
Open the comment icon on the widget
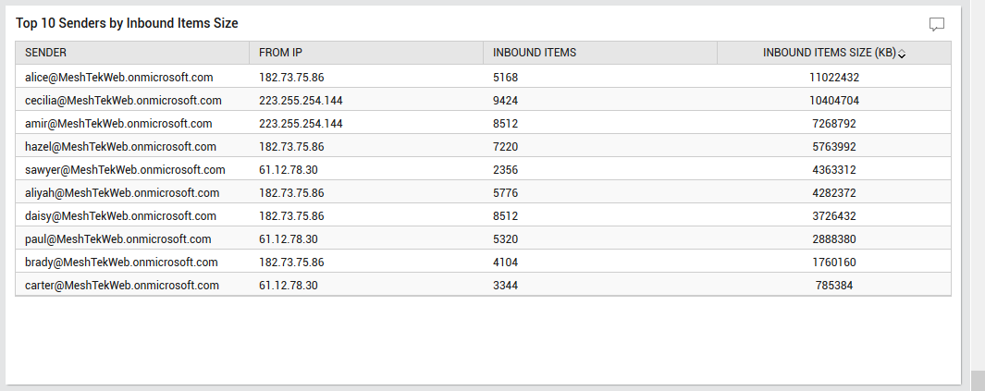coord(937,24)
